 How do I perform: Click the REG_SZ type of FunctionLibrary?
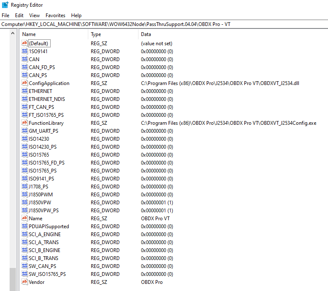(99, 123)
